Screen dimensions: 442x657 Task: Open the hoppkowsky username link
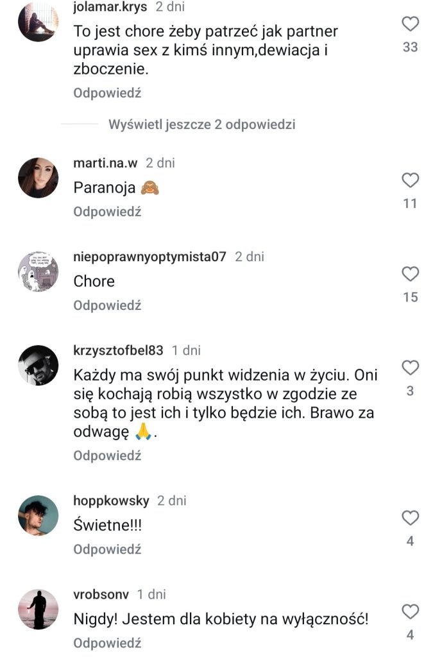coord(111,500)
